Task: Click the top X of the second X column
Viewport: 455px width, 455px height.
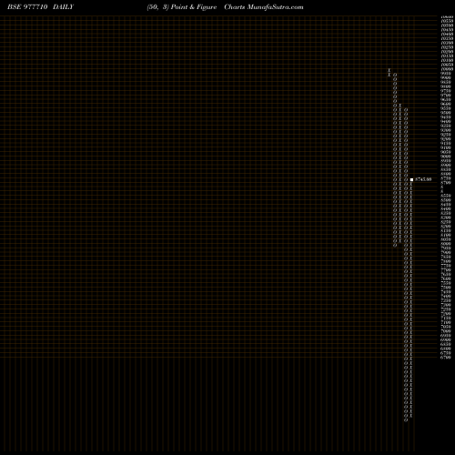Action: [x=400, y=106]
